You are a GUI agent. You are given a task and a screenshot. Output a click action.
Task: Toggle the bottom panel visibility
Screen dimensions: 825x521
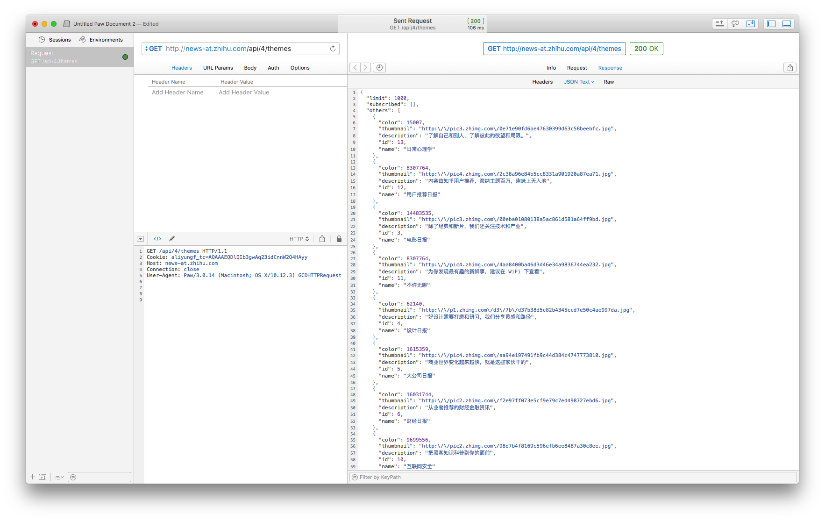pos(787,24)
